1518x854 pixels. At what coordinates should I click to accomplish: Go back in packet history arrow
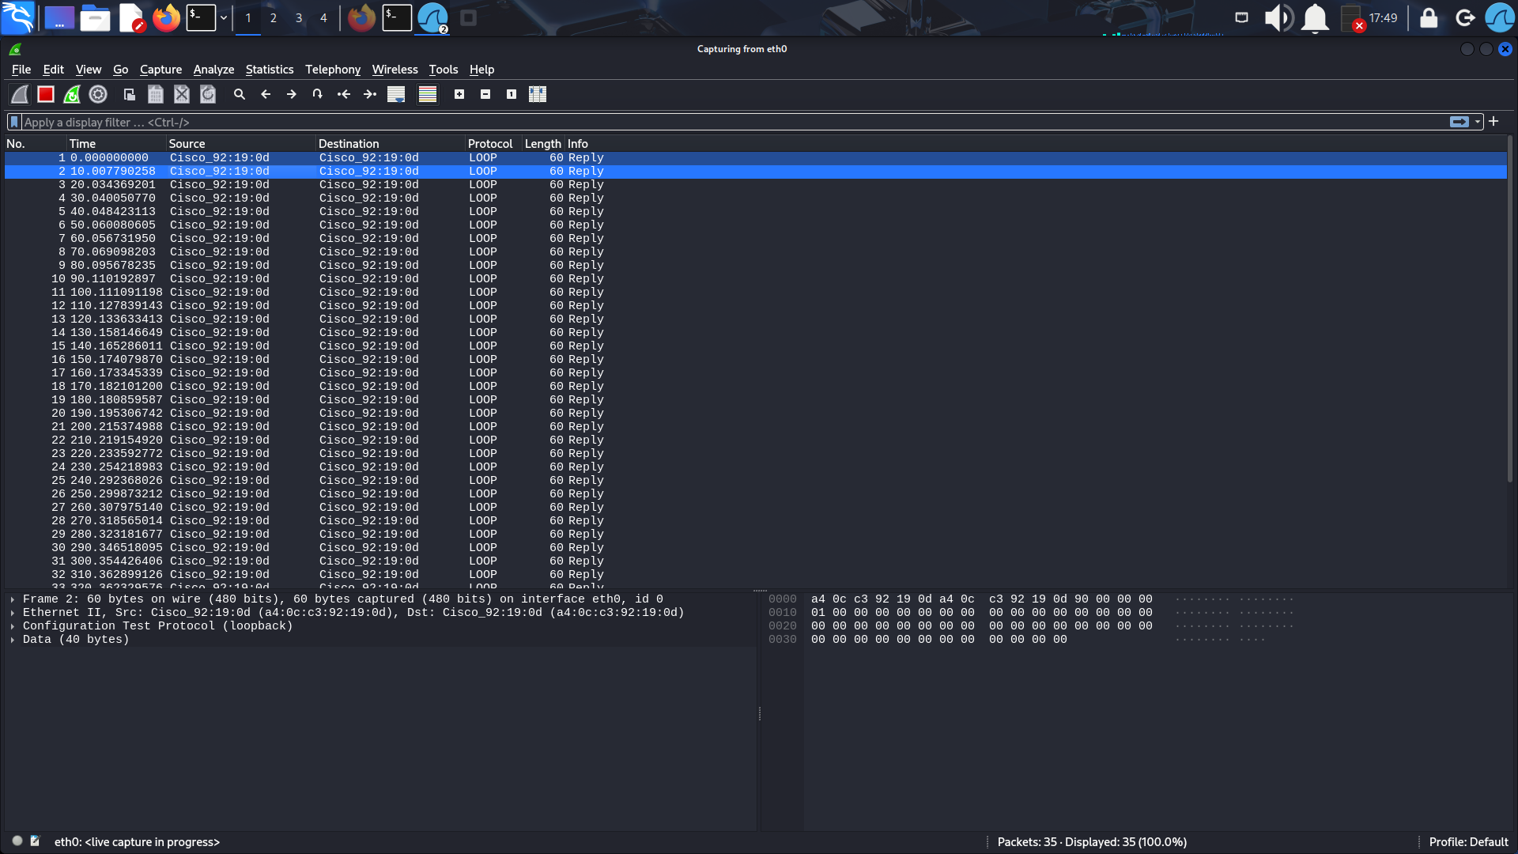pos(266,94)
